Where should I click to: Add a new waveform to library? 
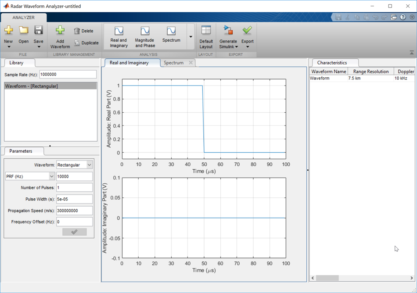click(60, 36)
